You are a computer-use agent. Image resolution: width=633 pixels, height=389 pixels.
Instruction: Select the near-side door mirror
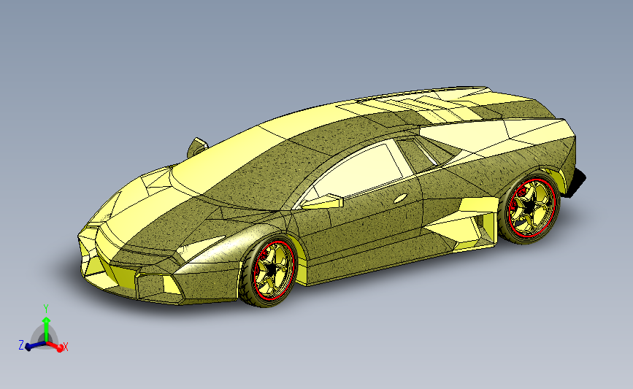(x=322, y=201)
